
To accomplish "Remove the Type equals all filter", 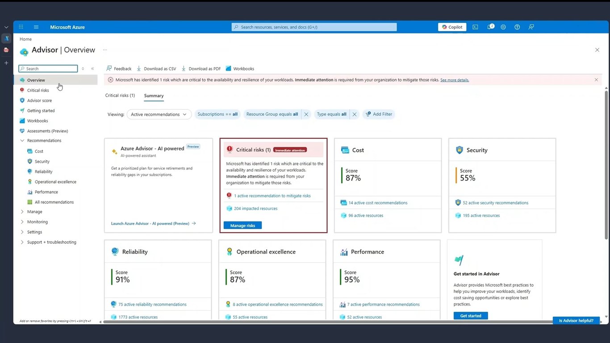I will click(355, 114).
